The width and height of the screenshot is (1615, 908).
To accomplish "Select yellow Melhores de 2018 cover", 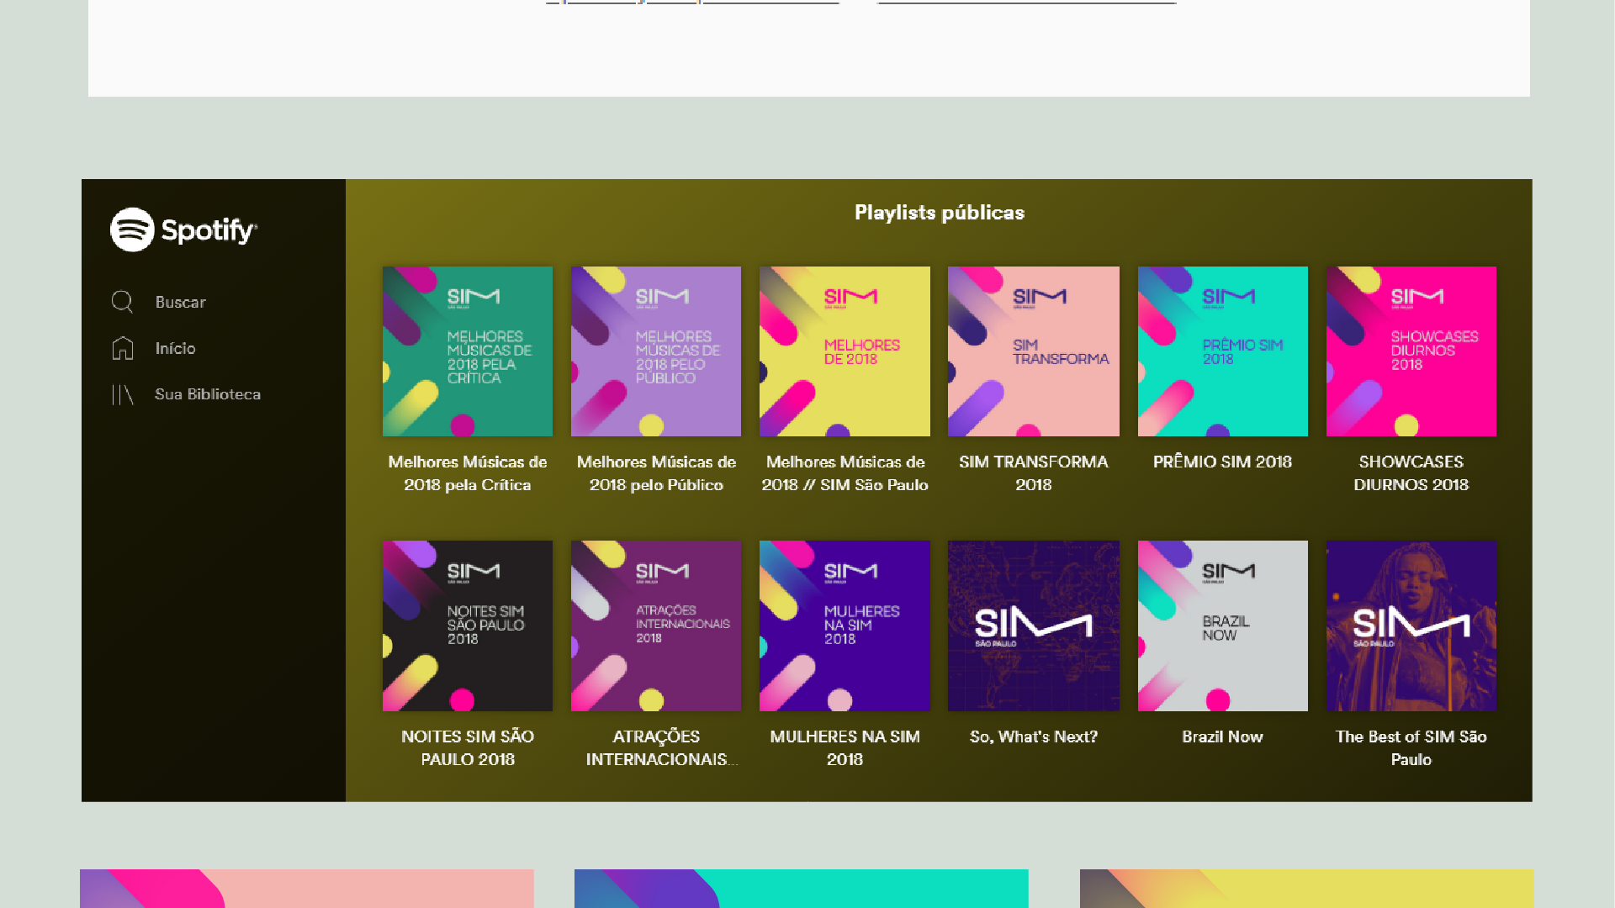I will (x=845, y=351).
